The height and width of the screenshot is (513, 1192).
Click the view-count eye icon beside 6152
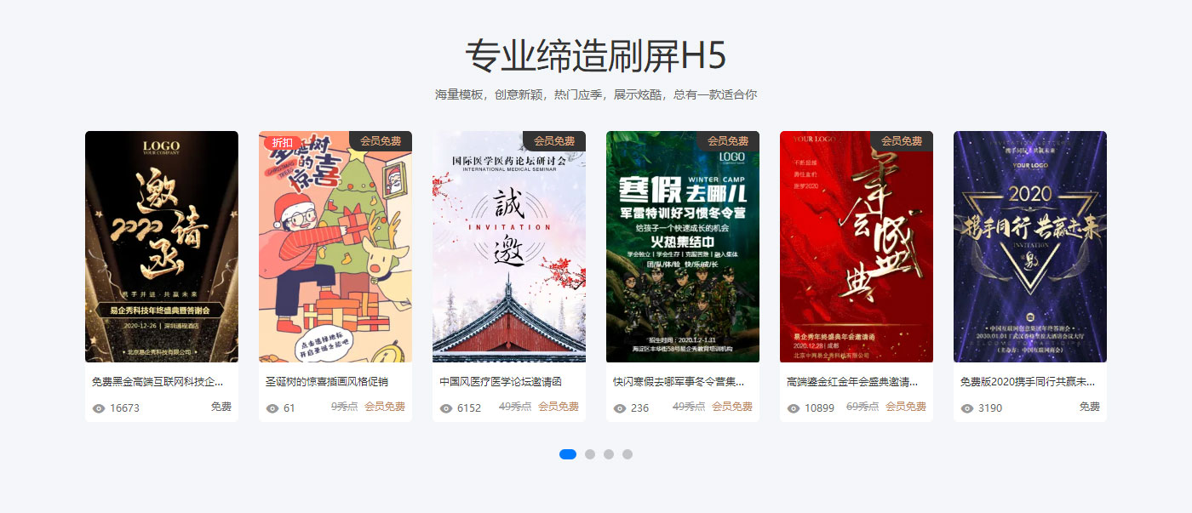(446, 408)
